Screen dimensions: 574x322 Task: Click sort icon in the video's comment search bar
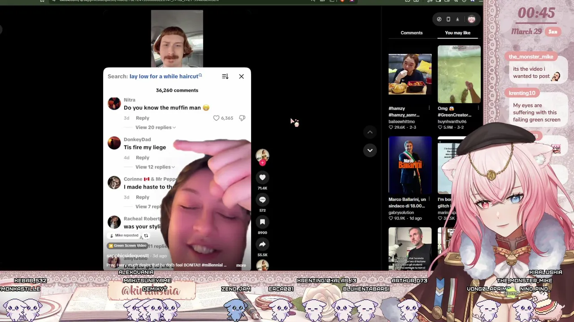click(225, 76)
